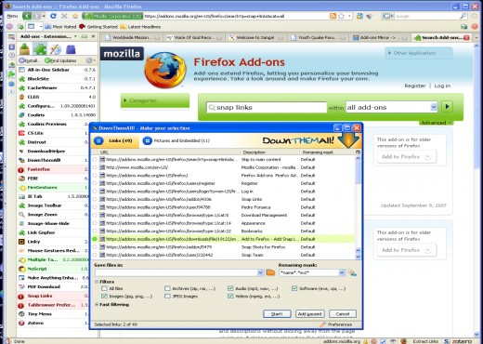This screenshot has height=344, width=483.
Task: Cancel the DownThemAll dialog
Action: coord(343,314)
